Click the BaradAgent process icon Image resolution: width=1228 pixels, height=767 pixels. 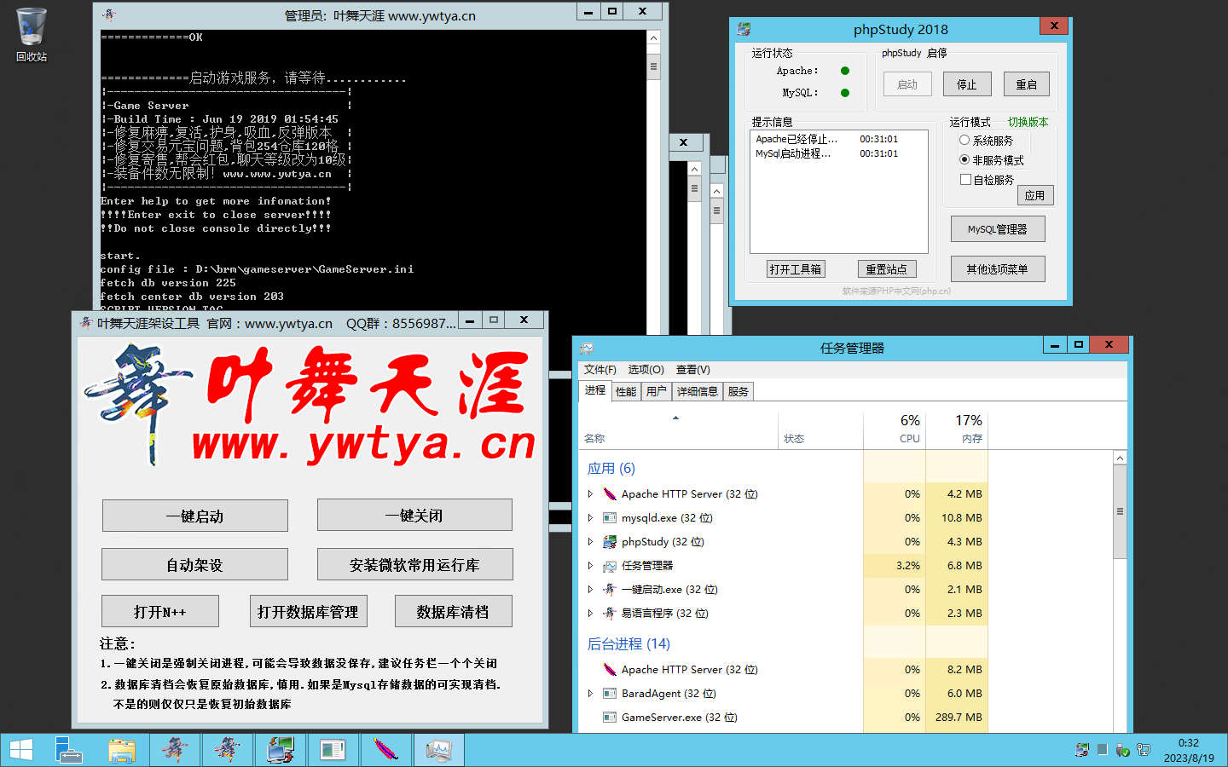pyautogui.click(x=610, y=693)
